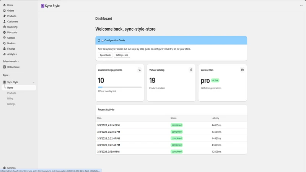Click the Open Guide button
Viewport: 306px width, 172px height.
coord(105,55)
